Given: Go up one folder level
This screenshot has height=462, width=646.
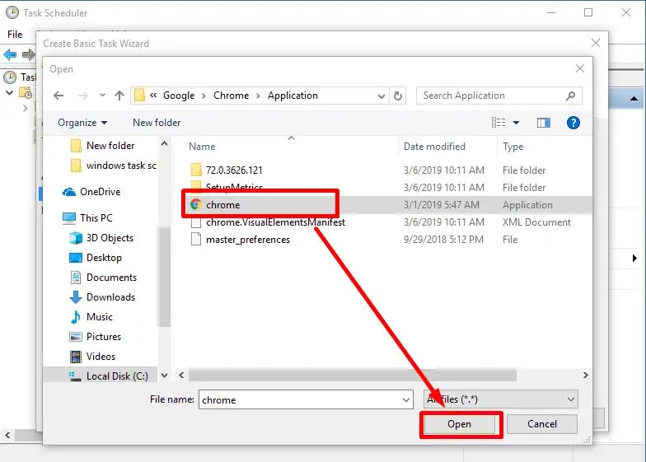Looking at the screenshot, I should [119, 96].
